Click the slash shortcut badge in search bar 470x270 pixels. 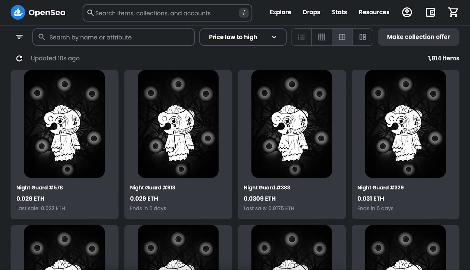244,13
